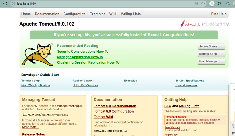The image size is (235, 136).
Task: Click the green Congratulations banner
Action: point(124,35)
